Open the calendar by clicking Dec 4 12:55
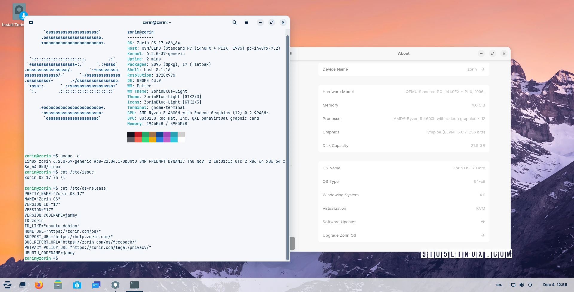 (555, 285)
